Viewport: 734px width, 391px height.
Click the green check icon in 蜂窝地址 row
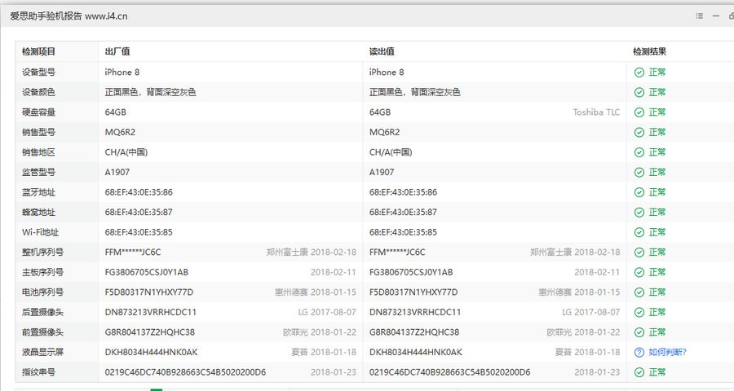[x=639, y=213]
